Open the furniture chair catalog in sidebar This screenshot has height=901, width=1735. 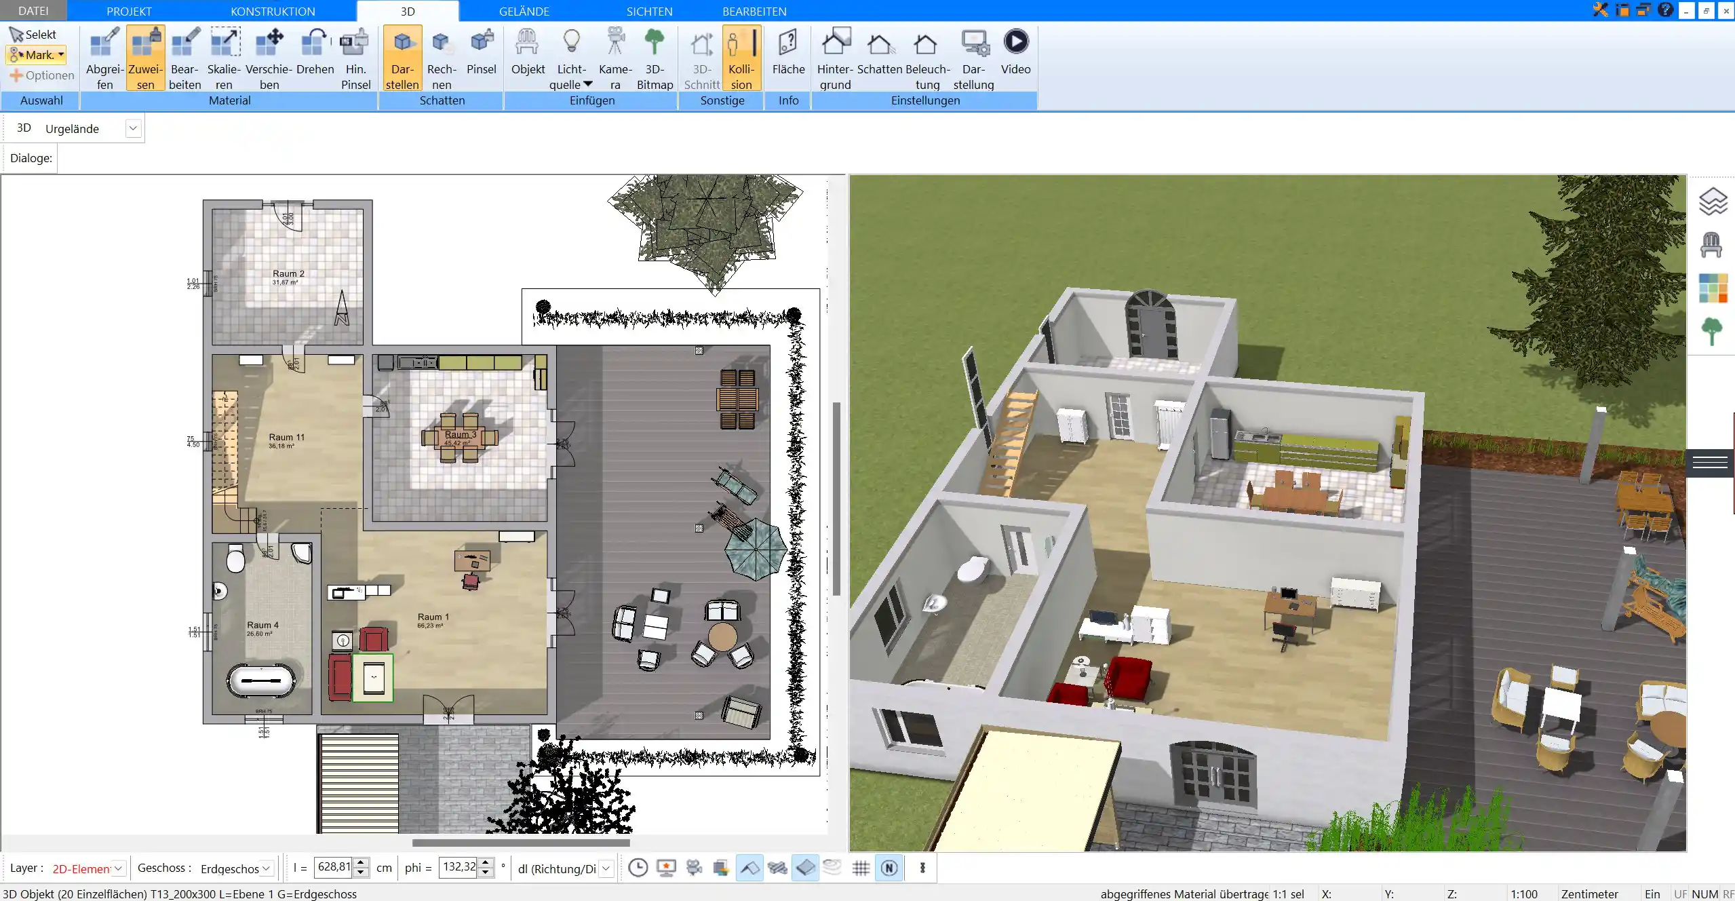tap(1711, 244)
